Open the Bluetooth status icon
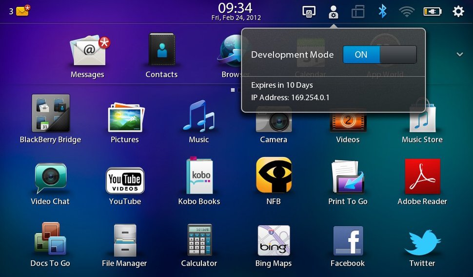Image resolution: width=473 pixels, height=277 pixels. pos(382,12)
